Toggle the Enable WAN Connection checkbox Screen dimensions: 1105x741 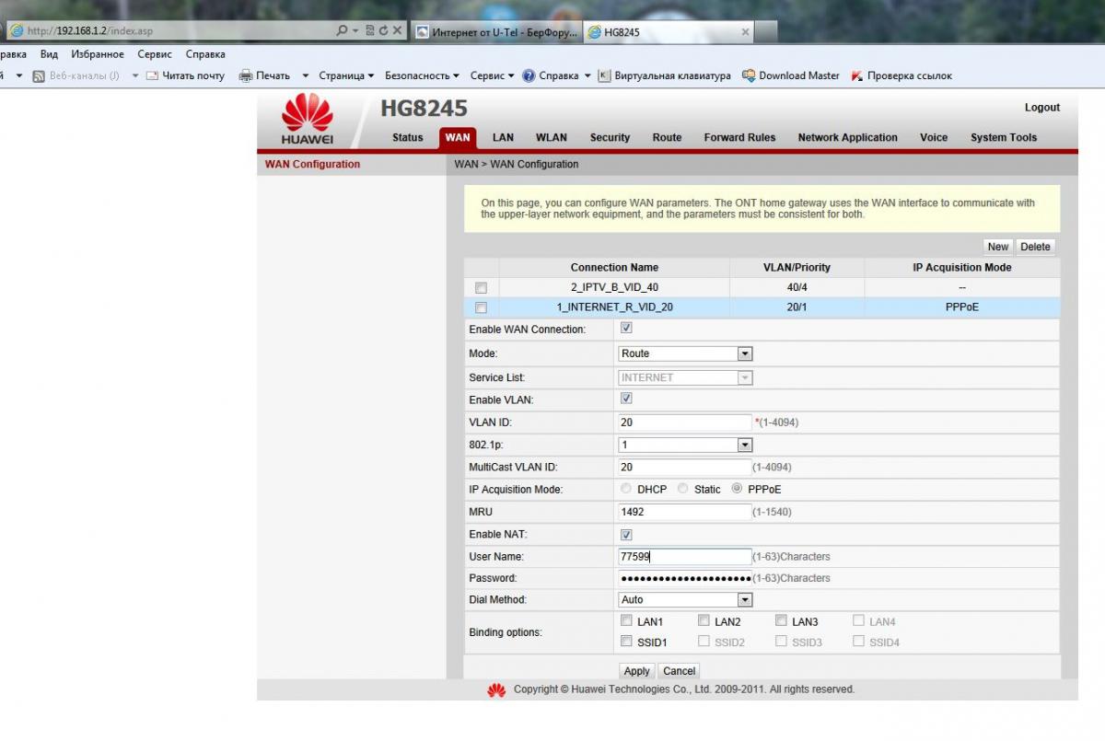[x=626, y=329]
